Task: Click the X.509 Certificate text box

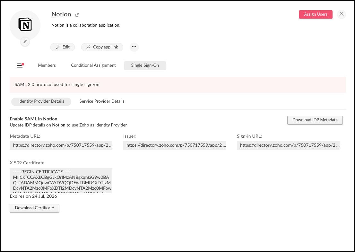Action: click(x=61, y=180)
